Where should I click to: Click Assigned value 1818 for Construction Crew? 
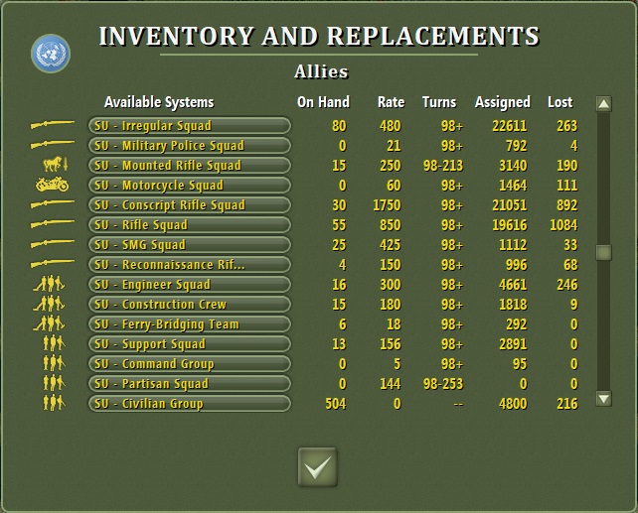click(513, 305)
